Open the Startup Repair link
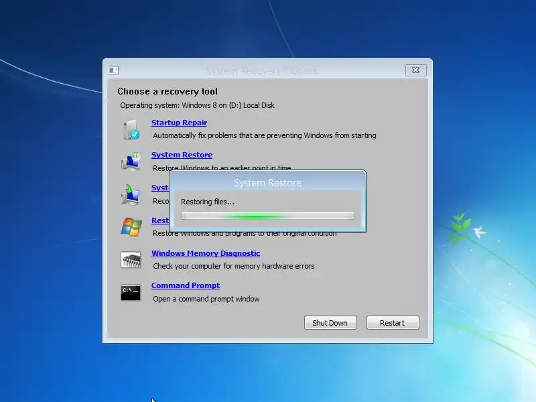Image resolution: width=536 pixels, height=402 pixels. coord(179,123)
